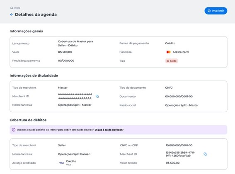Select the seller CNPJ 10.000.000/0001-00
This screenshot has width=235, height=174.
point(179,145)
